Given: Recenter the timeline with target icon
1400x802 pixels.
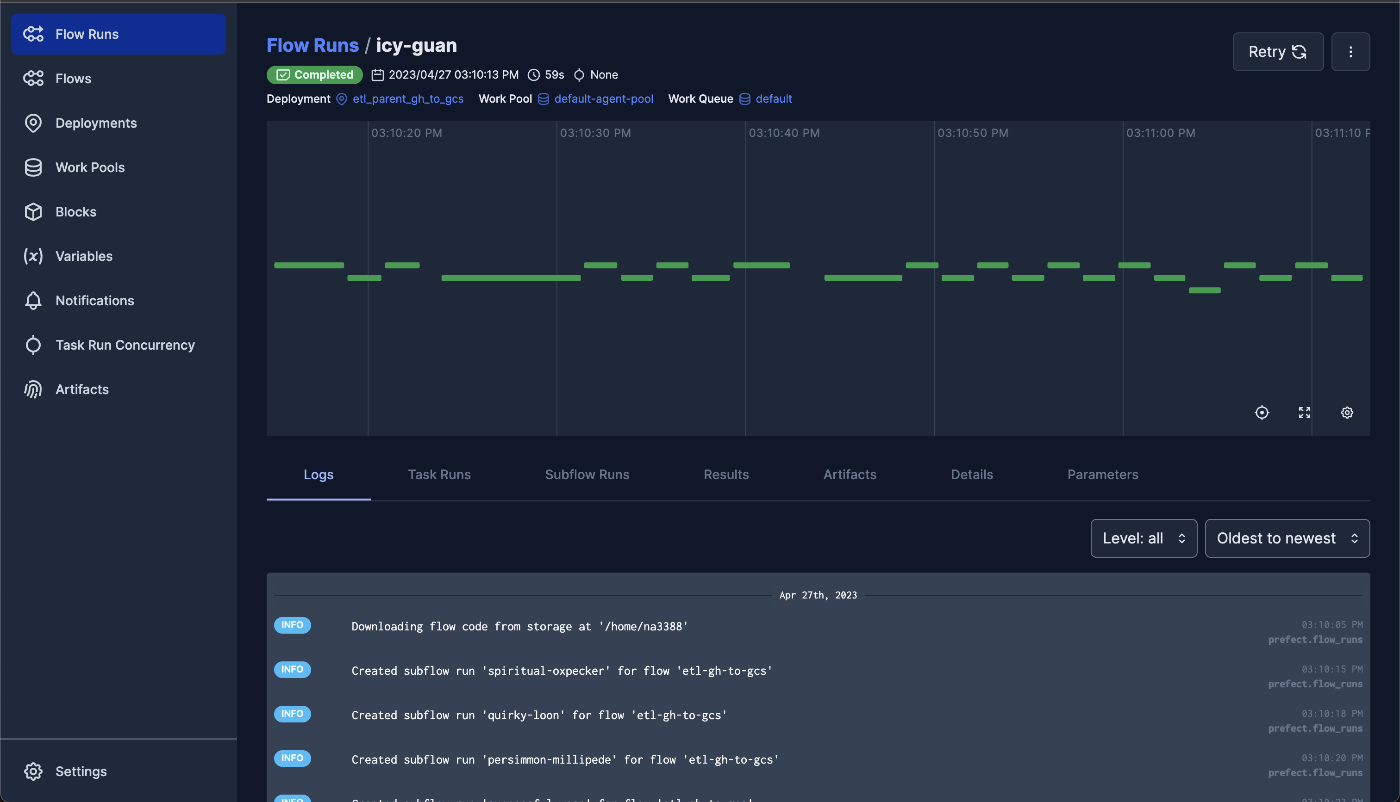Looking at the screenshot, I should (1262, 413).
